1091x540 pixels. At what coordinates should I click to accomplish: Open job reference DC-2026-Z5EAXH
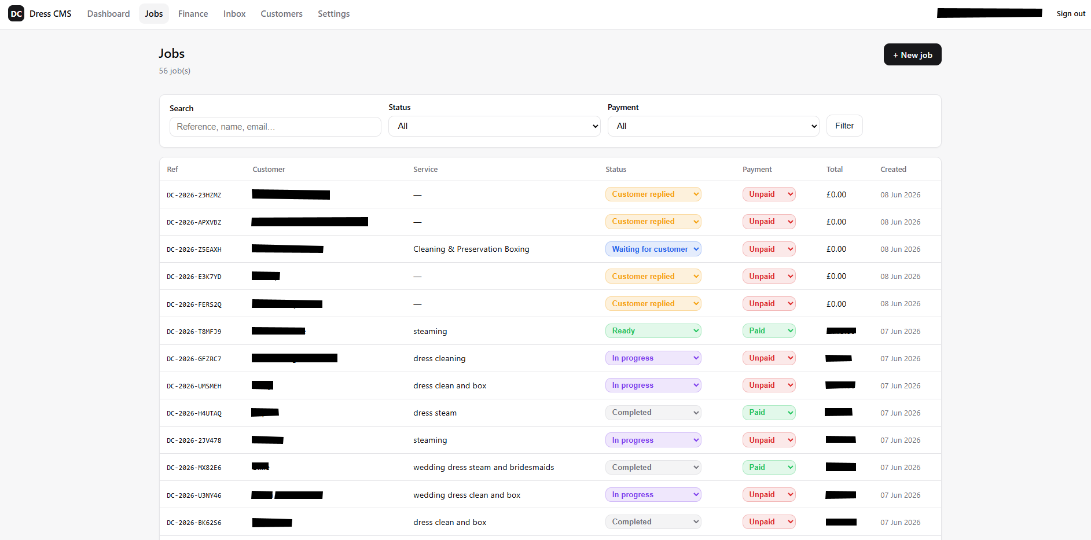tap(194, 249)
